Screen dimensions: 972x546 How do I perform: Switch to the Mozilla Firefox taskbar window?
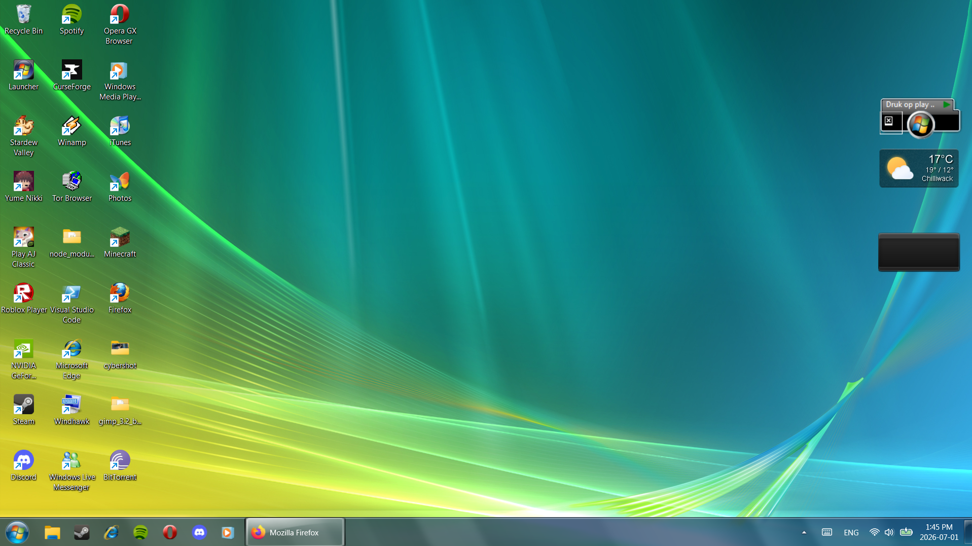click(295, 532)
